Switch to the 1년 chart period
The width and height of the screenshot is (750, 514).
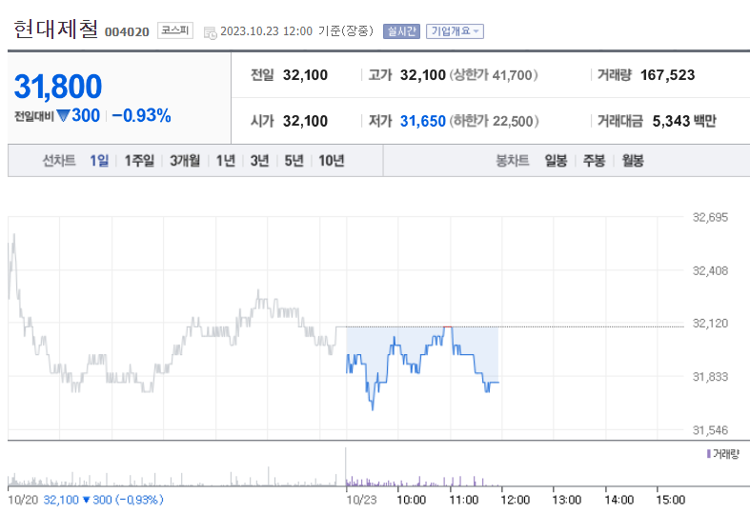225,161
